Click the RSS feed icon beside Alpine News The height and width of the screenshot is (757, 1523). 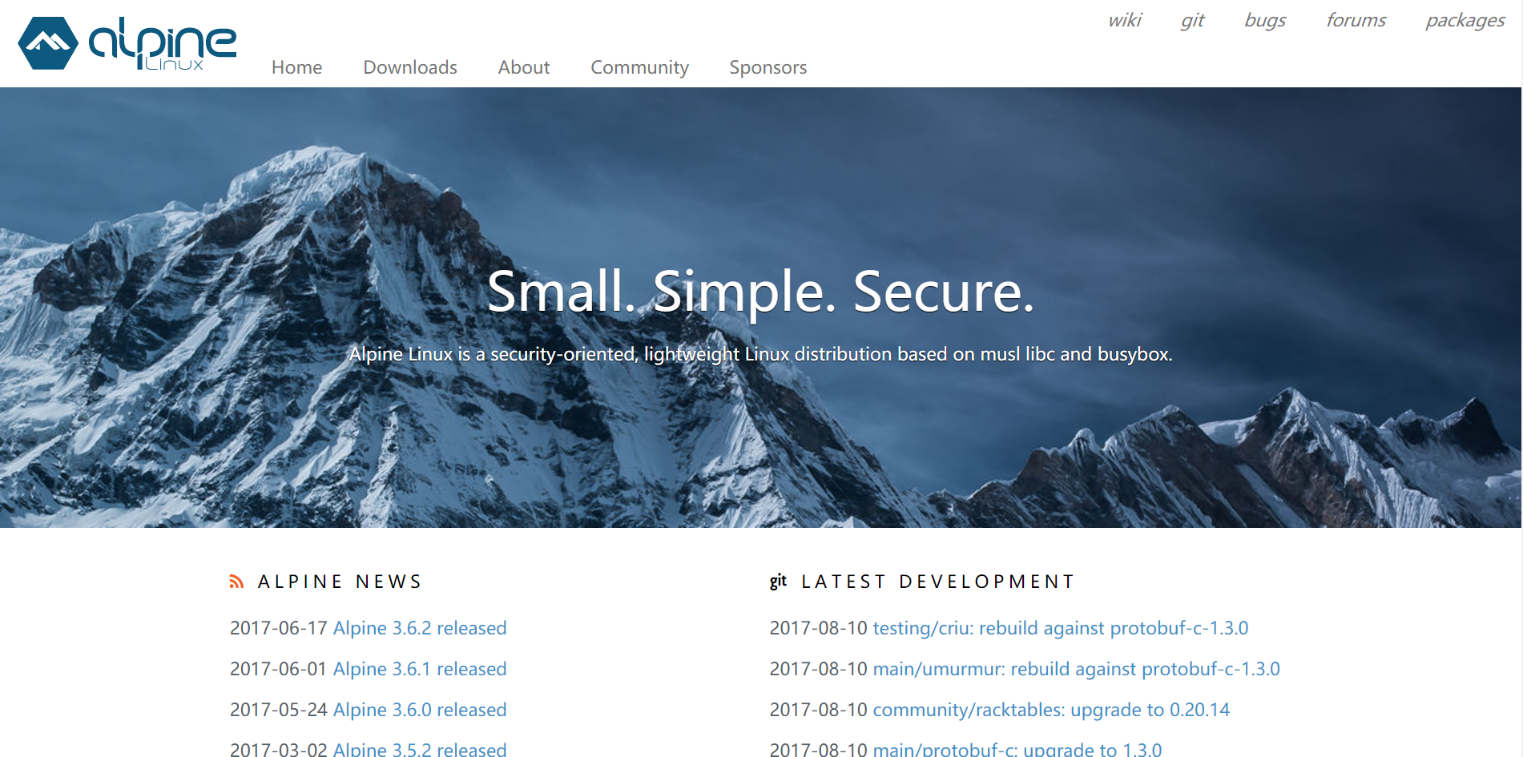pyautogui.click(x=236, y=582)
